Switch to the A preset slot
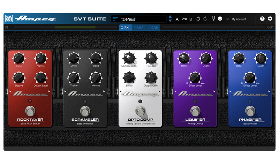This screenshot has width=279, height=153. (x=177, y=19)
